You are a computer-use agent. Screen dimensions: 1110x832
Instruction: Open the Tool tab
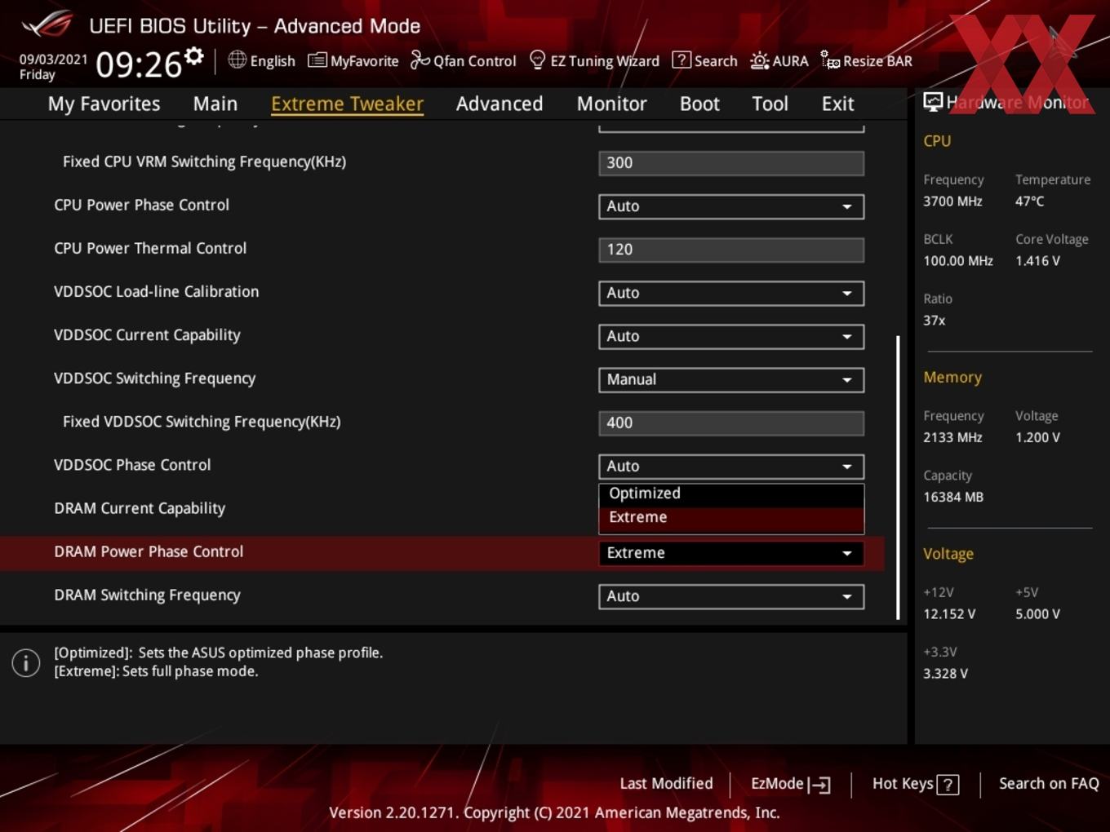pos(770,104)
